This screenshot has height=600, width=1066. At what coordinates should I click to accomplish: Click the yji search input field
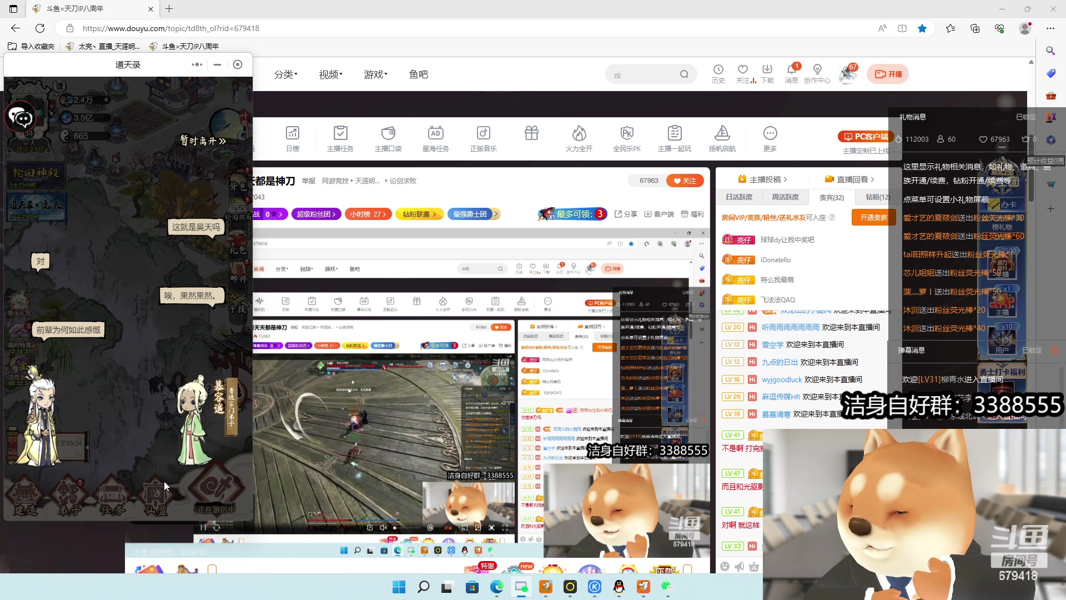pos(643,74)
